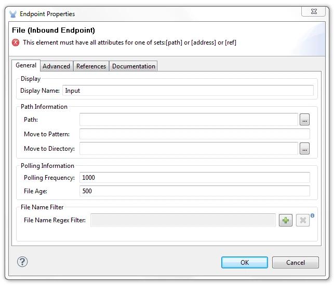Edit the Polling Frequency value field
Viewport: 334px width, 286px height.
click(x=194, y=178)
